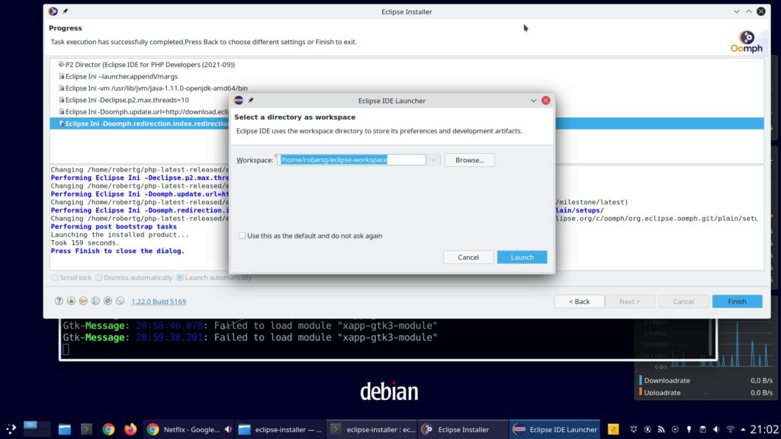The width and height of the screenshot is (781, 439).
Task: Click the Oomph logo in the installer header
Action: point(746,41)
